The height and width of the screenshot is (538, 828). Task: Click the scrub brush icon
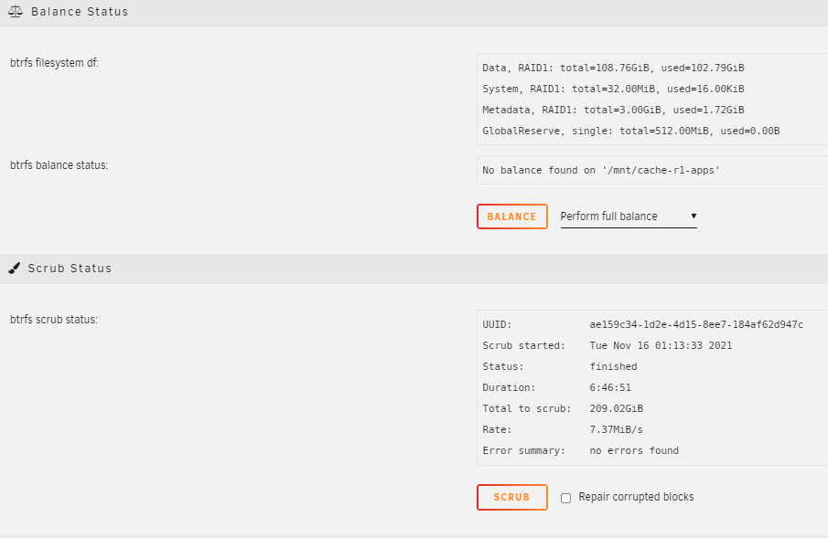[15, 269]
